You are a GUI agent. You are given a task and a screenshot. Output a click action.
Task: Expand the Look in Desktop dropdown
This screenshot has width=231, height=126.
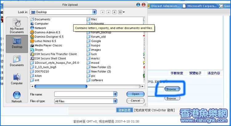(x=94, y=12)
